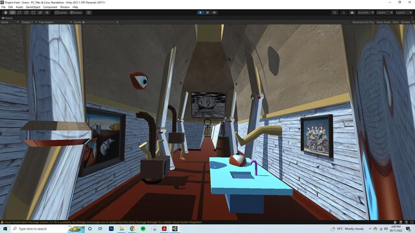Open the Window menu
The image size is (415, 233).
(x=65, y=7)
